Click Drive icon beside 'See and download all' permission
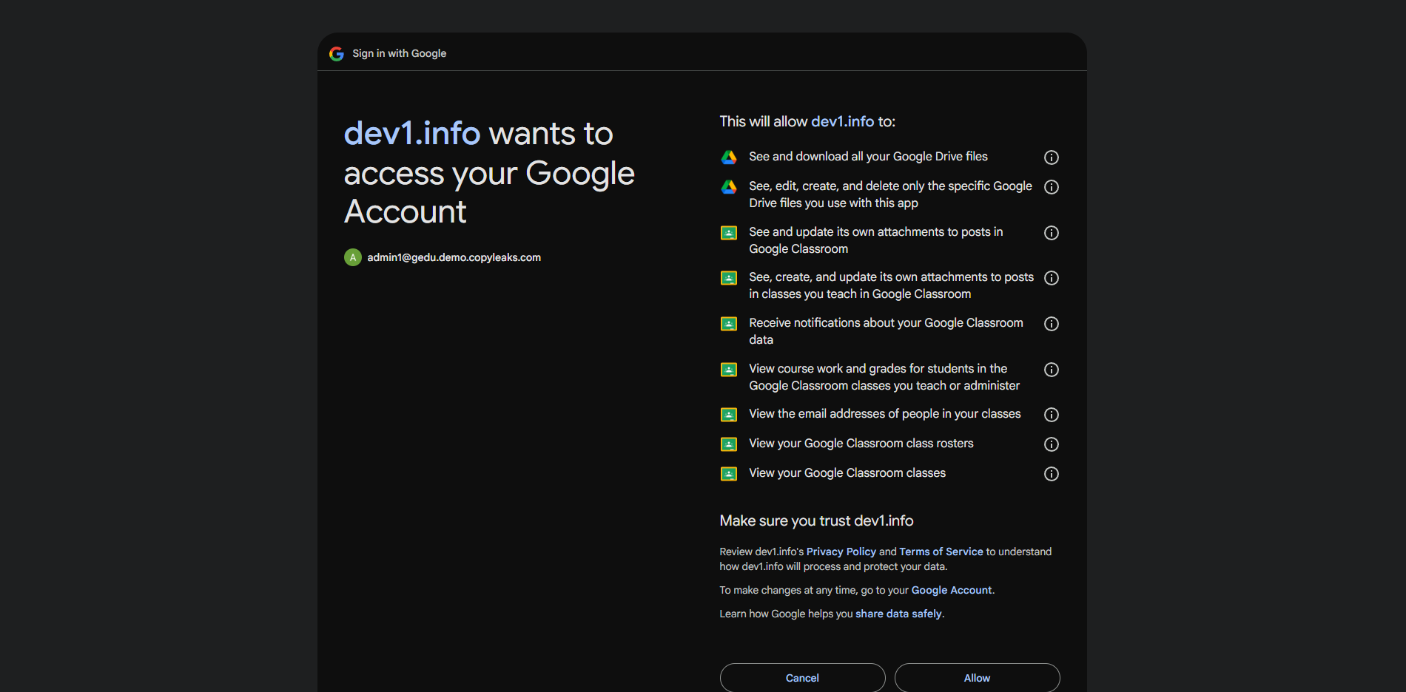The height and width of the screenshot is (692, 1406). (x=729, y=157)
